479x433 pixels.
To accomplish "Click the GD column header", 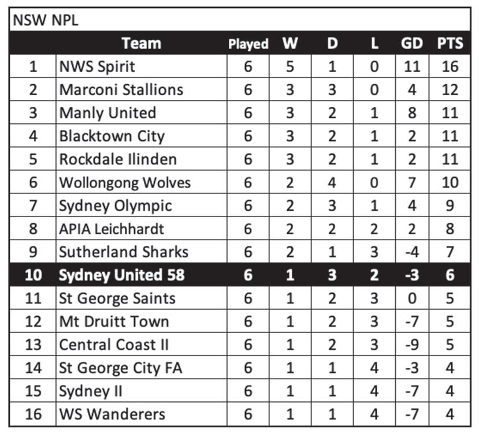I will [x=412, y=43].
